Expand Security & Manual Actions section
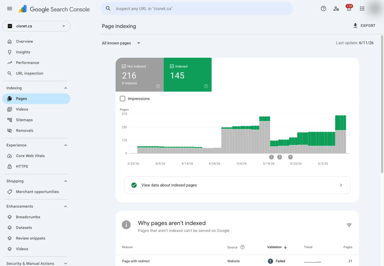384x266 pixels. [x=66, y=264]
